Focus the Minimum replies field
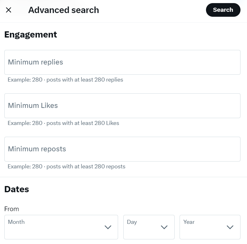247x244 pixels. [x=122, y=62]
